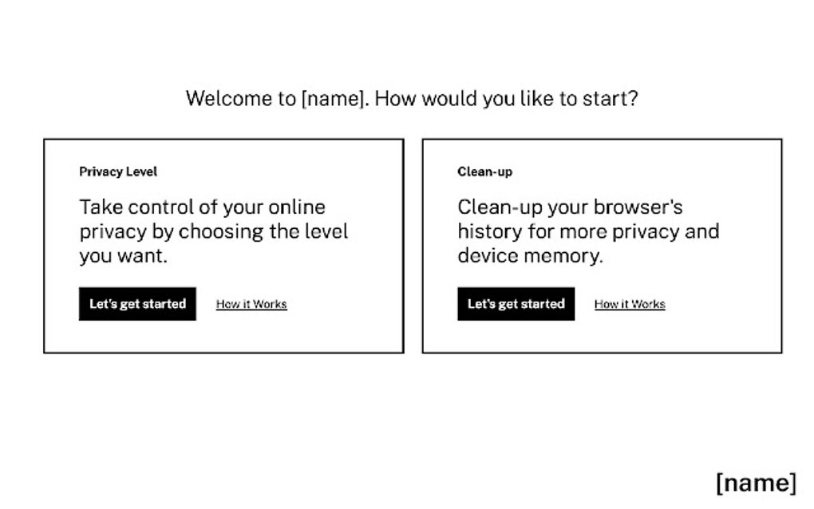
Task: Click the 'privacy by choosing the level' line
Action: (x=213, y=232)
